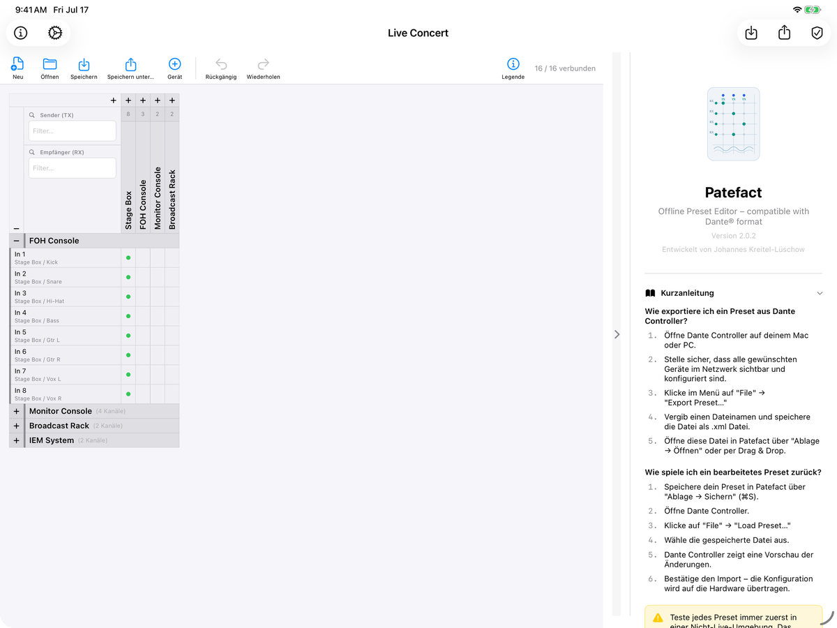
Task: Click expand-all plus above Sender filter
Action: click(114, 100)
